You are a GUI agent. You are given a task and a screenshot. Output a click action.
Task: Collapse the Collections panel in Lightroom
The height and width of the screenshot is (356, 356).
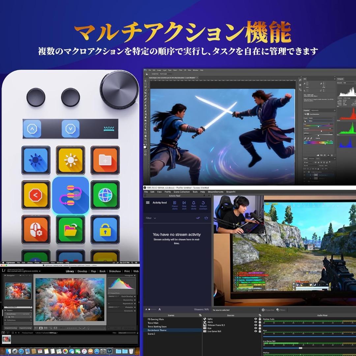[x=5, y=320]
